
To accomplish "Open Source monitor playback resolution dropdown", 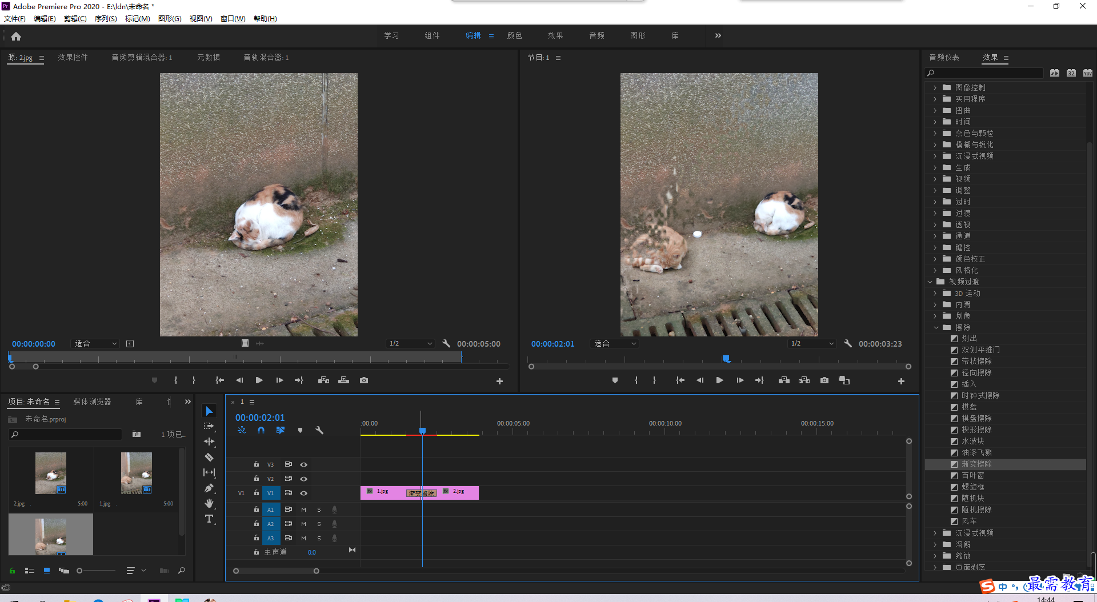I will point(410,343).
